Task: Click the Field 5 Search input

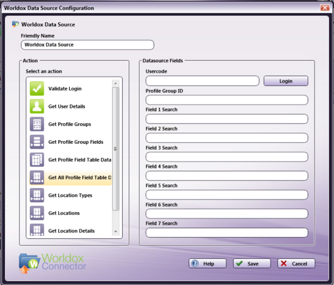Action: 226,195
